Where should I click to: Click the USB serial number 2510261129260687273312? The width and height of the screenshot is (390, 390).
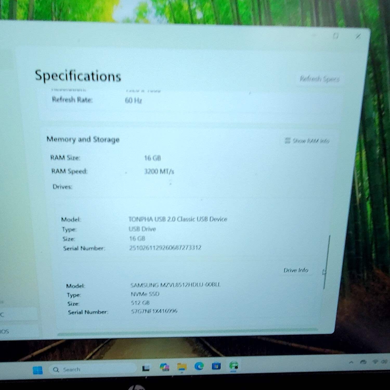click(x=165, y=248)
